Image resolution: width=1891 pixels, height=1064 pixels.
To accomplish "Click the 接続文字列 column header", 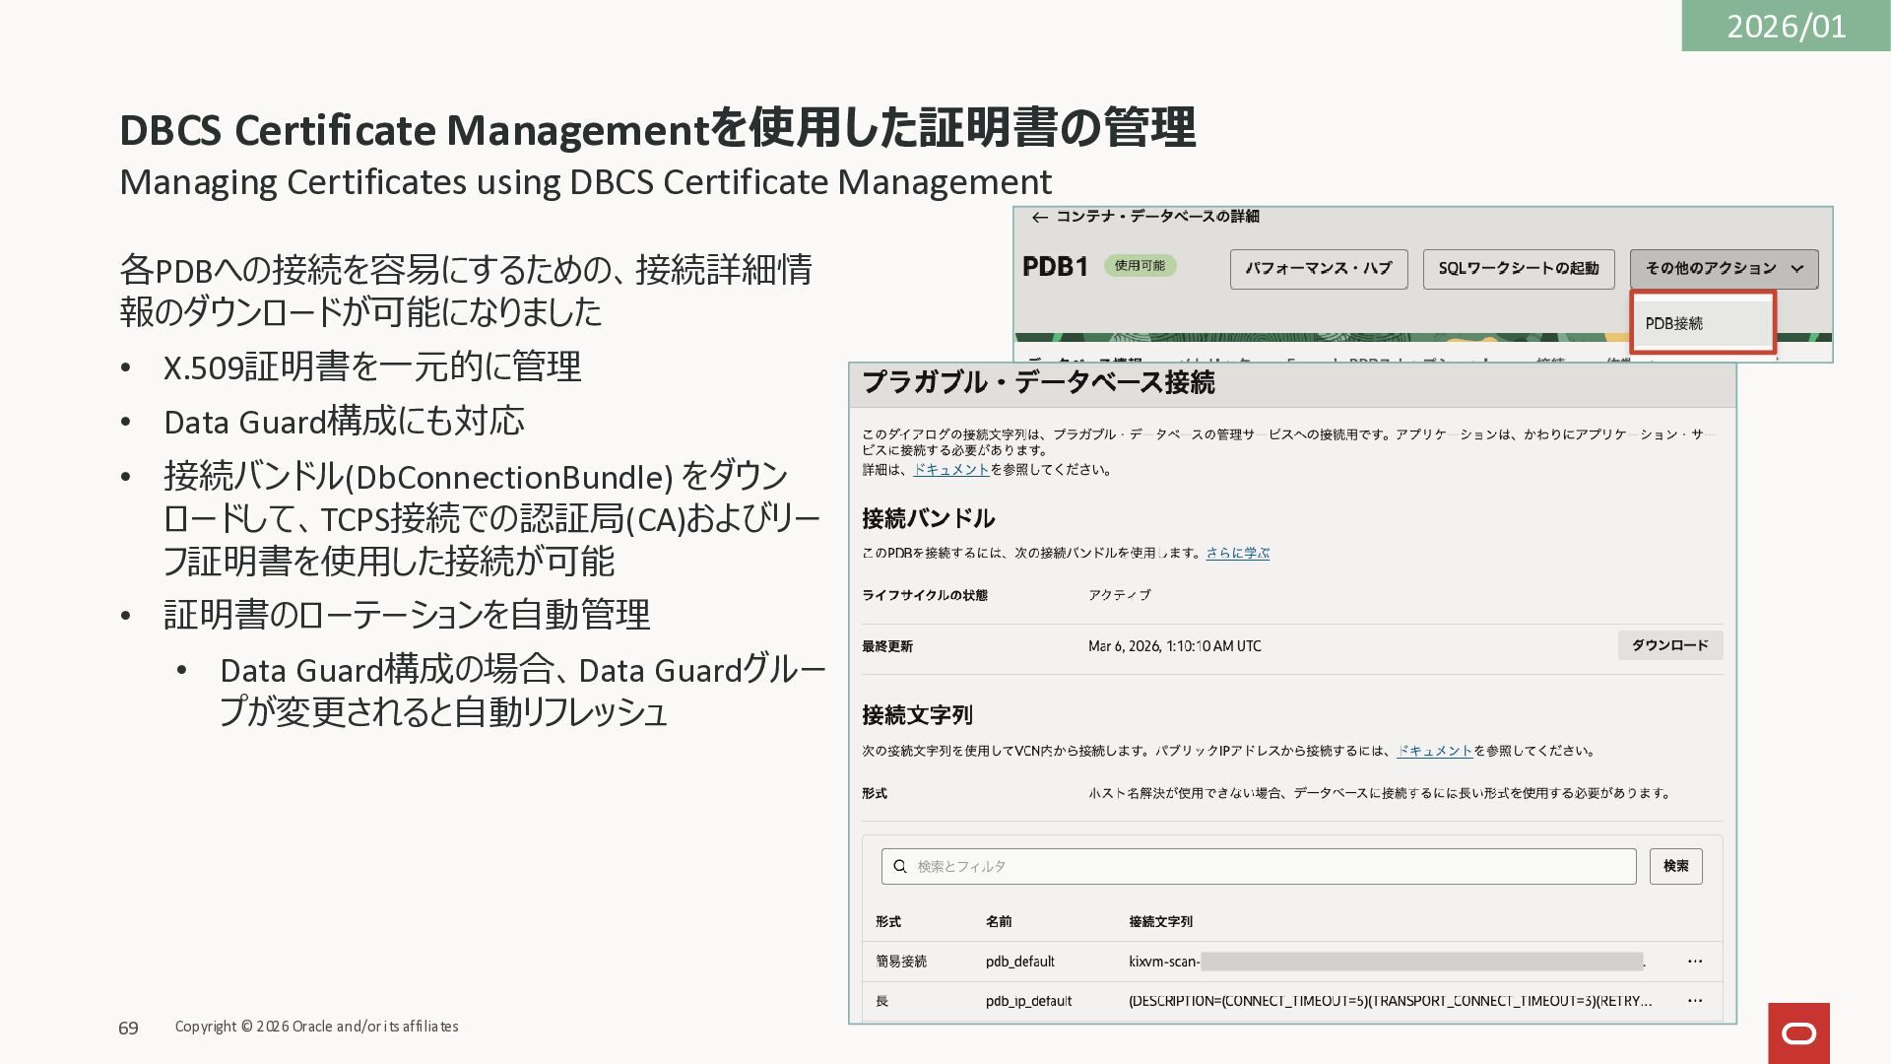I will click(1160, 922).
